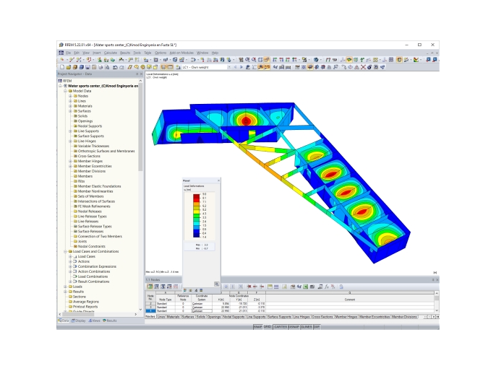Click the lock icon in table toolbar
This screenshot has height=371, width=496.
341,287
